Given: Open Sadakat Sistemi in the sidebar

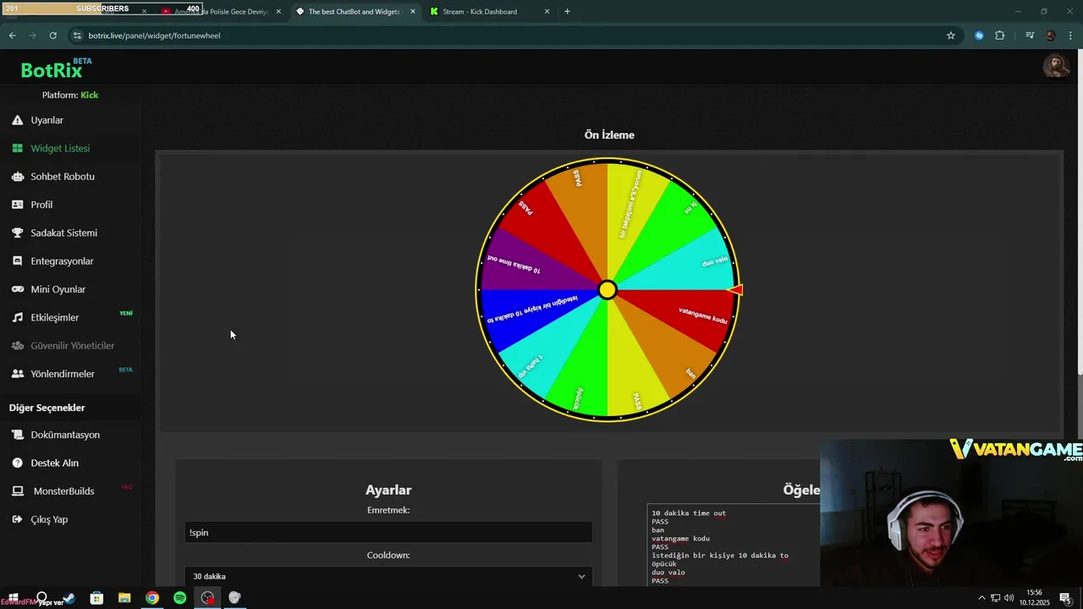Looking at the screenshot, I should coord(63,233).
